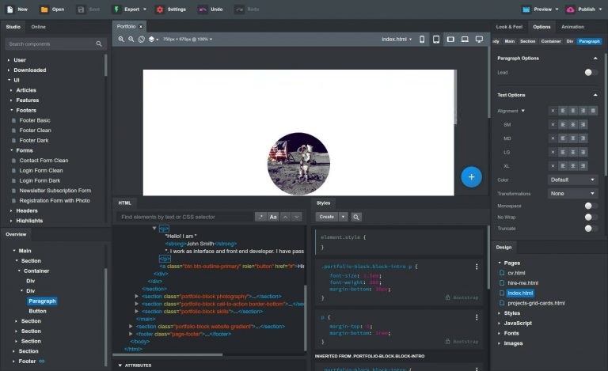Go to previous match in HTML search
Screen dimensions: 608x371
pos(285,217)
